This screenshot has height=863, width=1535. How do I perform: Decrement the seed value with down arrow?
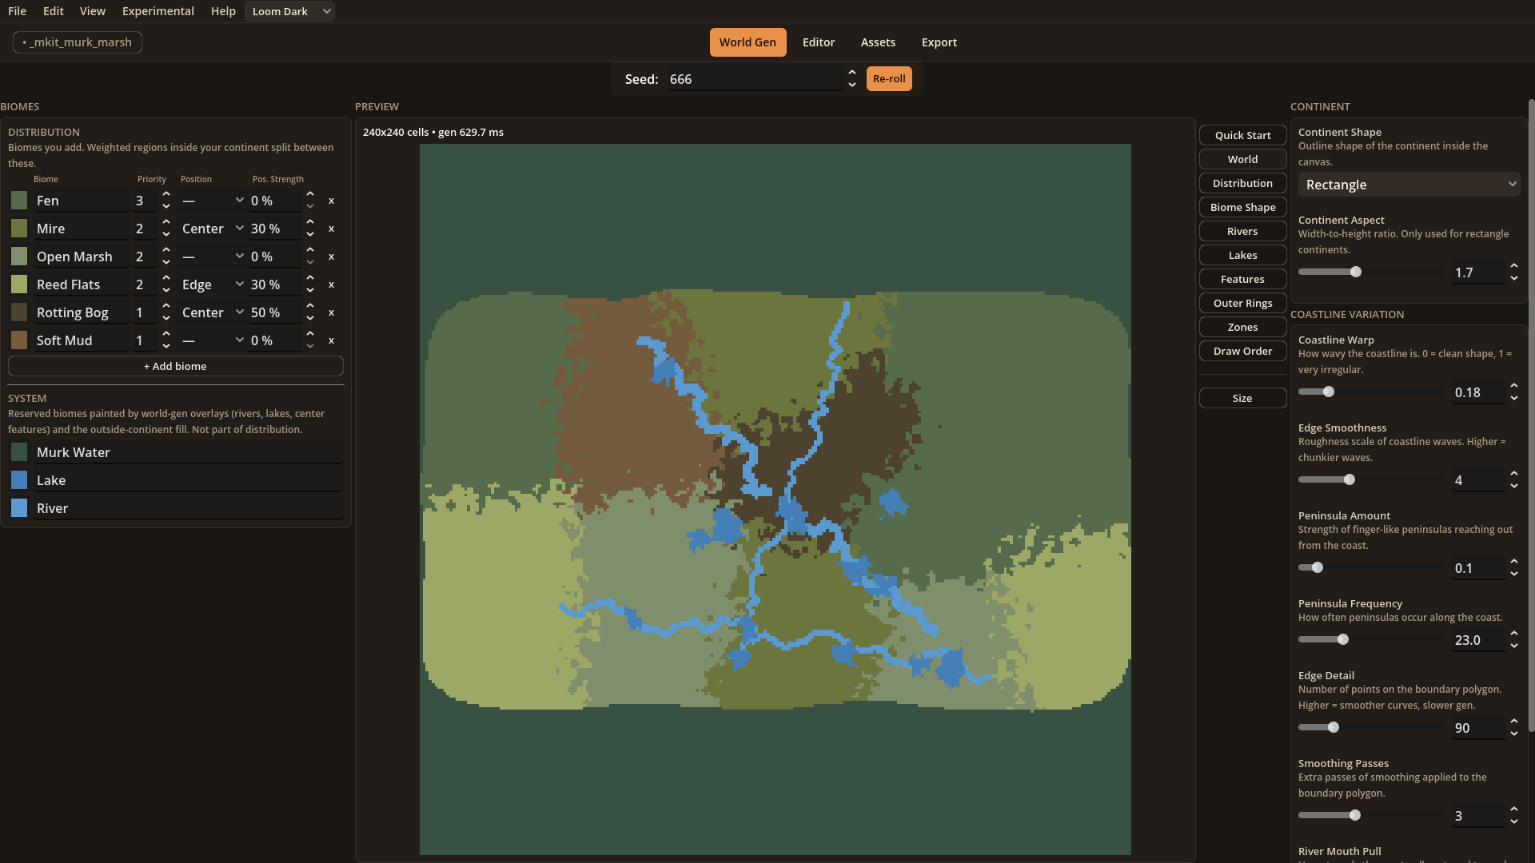[852, 85]
